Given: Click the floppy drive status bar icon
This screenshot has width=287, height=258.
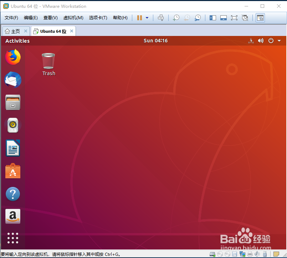Looking at the screenshot, I should tap(235, 254).
